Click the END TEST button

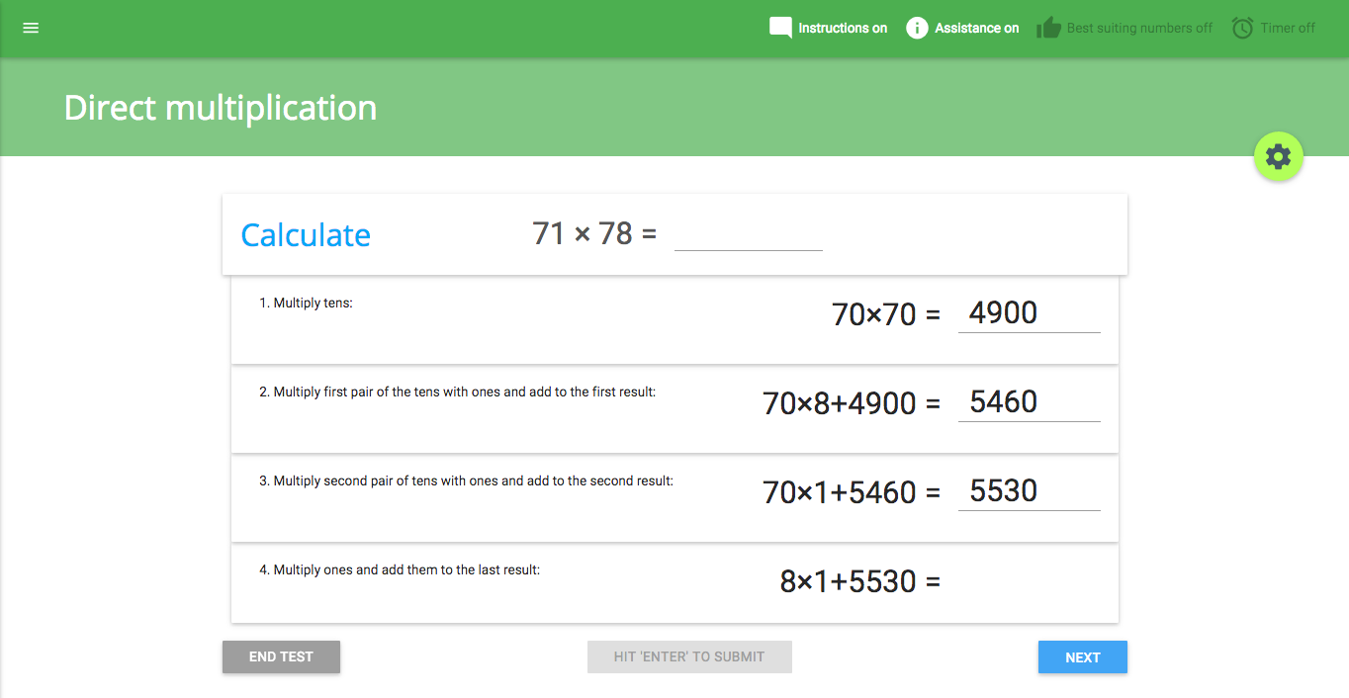click(x=281, y=656)
